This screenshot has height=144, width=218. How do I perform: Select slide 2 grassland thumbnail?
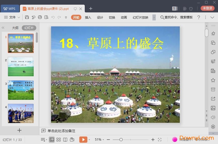pyautogui.click(x=21, y=67)
